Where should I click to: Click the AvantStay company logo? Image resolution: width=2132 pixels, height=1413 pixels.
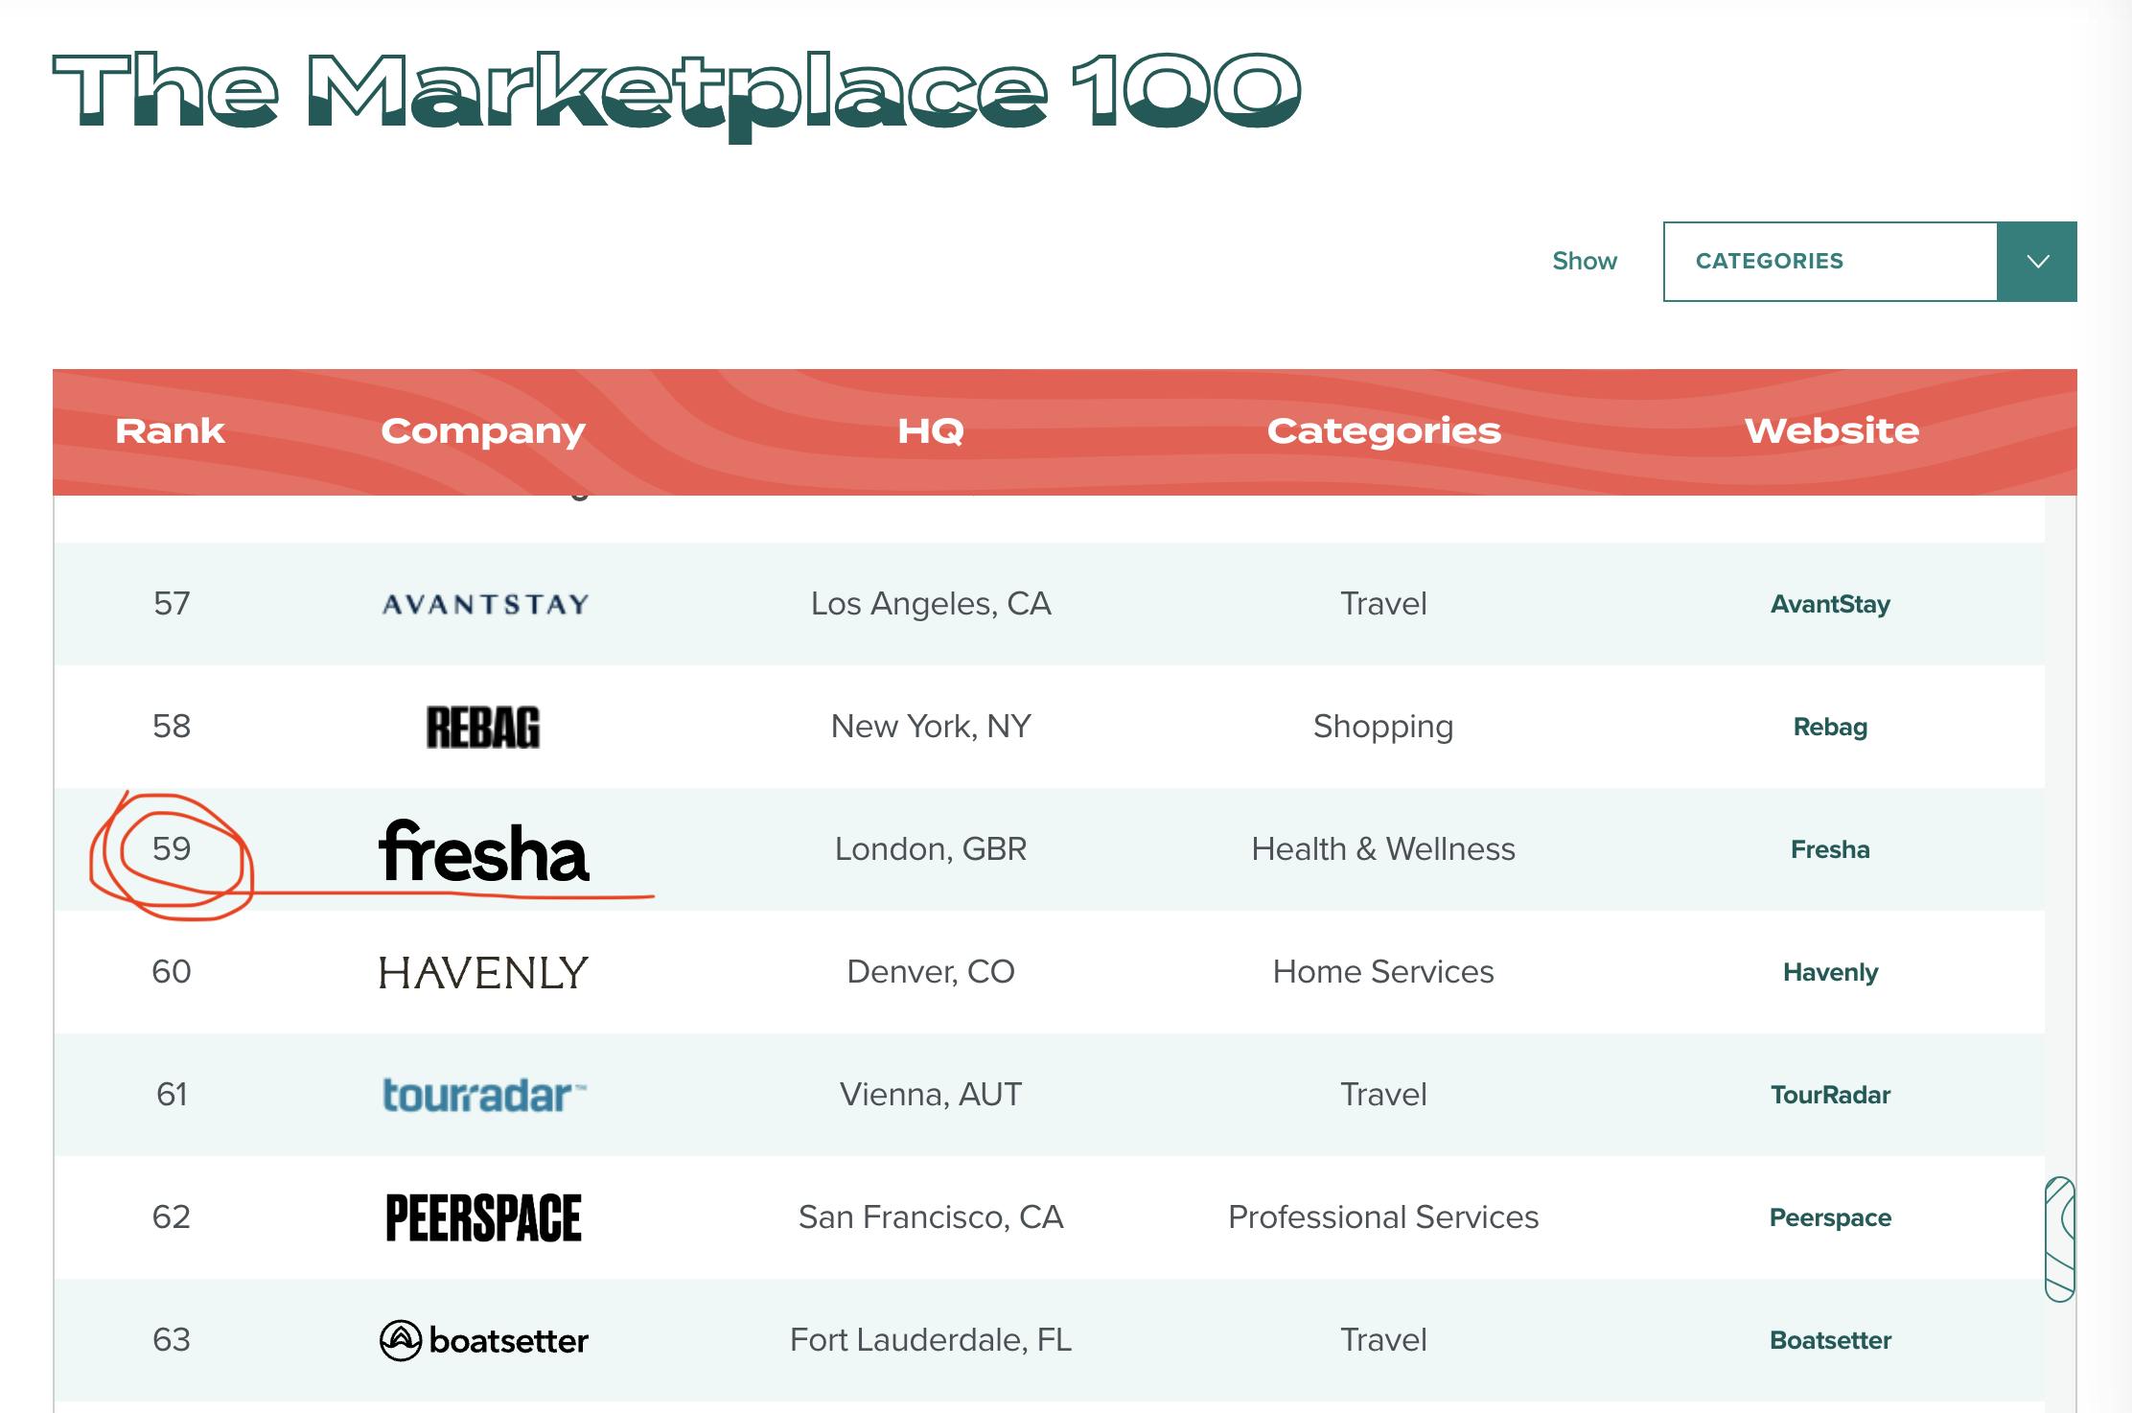tap(484, 604)
